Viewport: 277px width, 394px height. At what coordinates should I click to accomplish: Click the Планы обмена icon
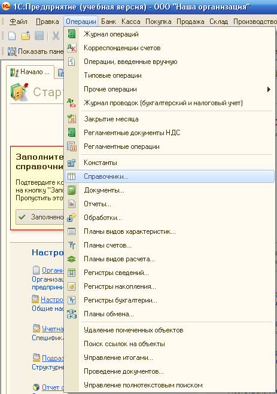(x=72, y=314)
